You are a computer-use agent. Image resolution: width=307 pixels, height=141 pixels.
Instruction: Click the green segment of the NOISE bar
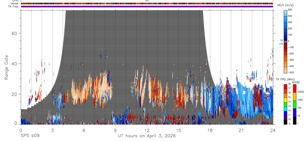[294, 105]
